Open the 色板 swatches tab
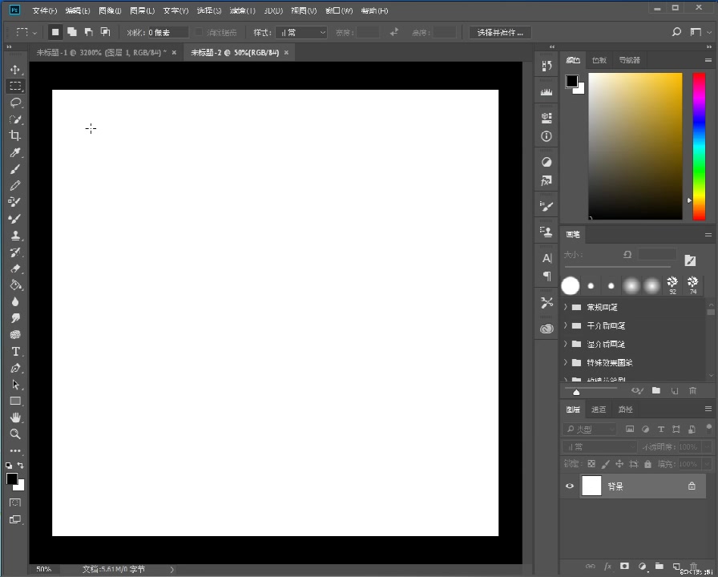The image size is (718, 577). click(x=599, y=60)
